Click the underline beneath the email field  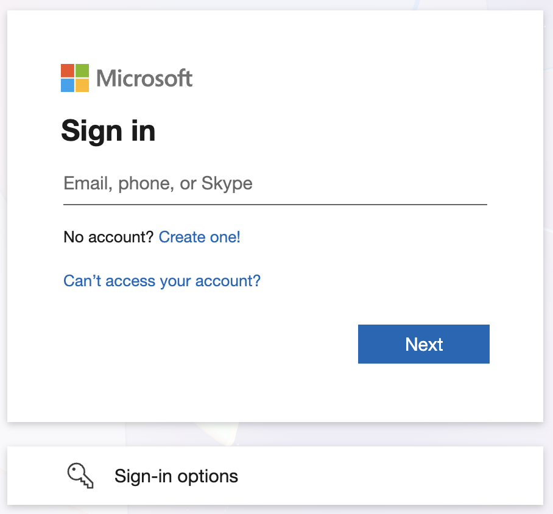[x=275, y=205]
